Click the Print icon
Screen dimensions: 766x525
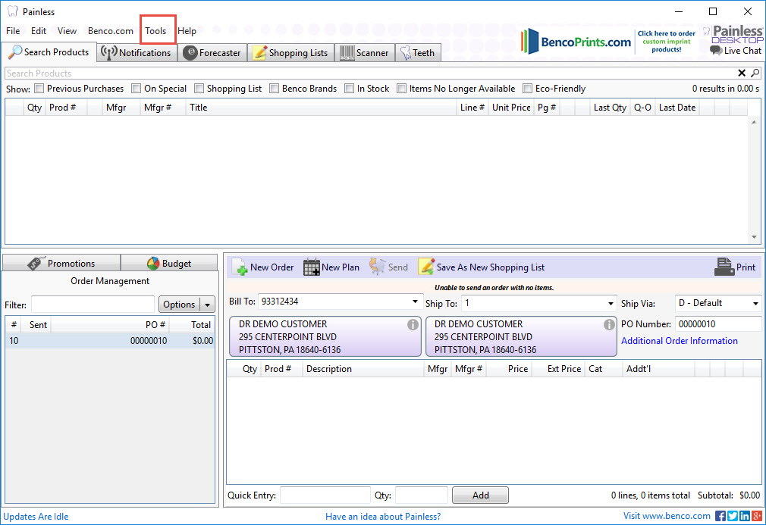724,267
